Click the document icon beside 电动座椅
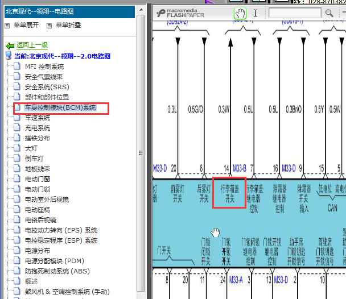 17,209
